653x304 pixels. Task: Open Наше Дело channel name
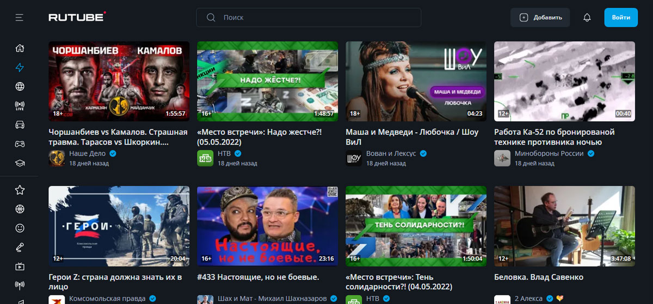[88, 154]
